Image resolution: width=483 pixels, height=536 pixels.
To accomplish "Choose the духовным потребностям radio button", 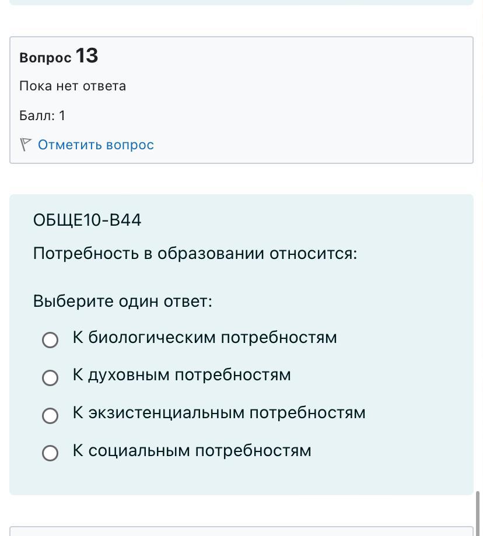I will (x=50, y=378).
